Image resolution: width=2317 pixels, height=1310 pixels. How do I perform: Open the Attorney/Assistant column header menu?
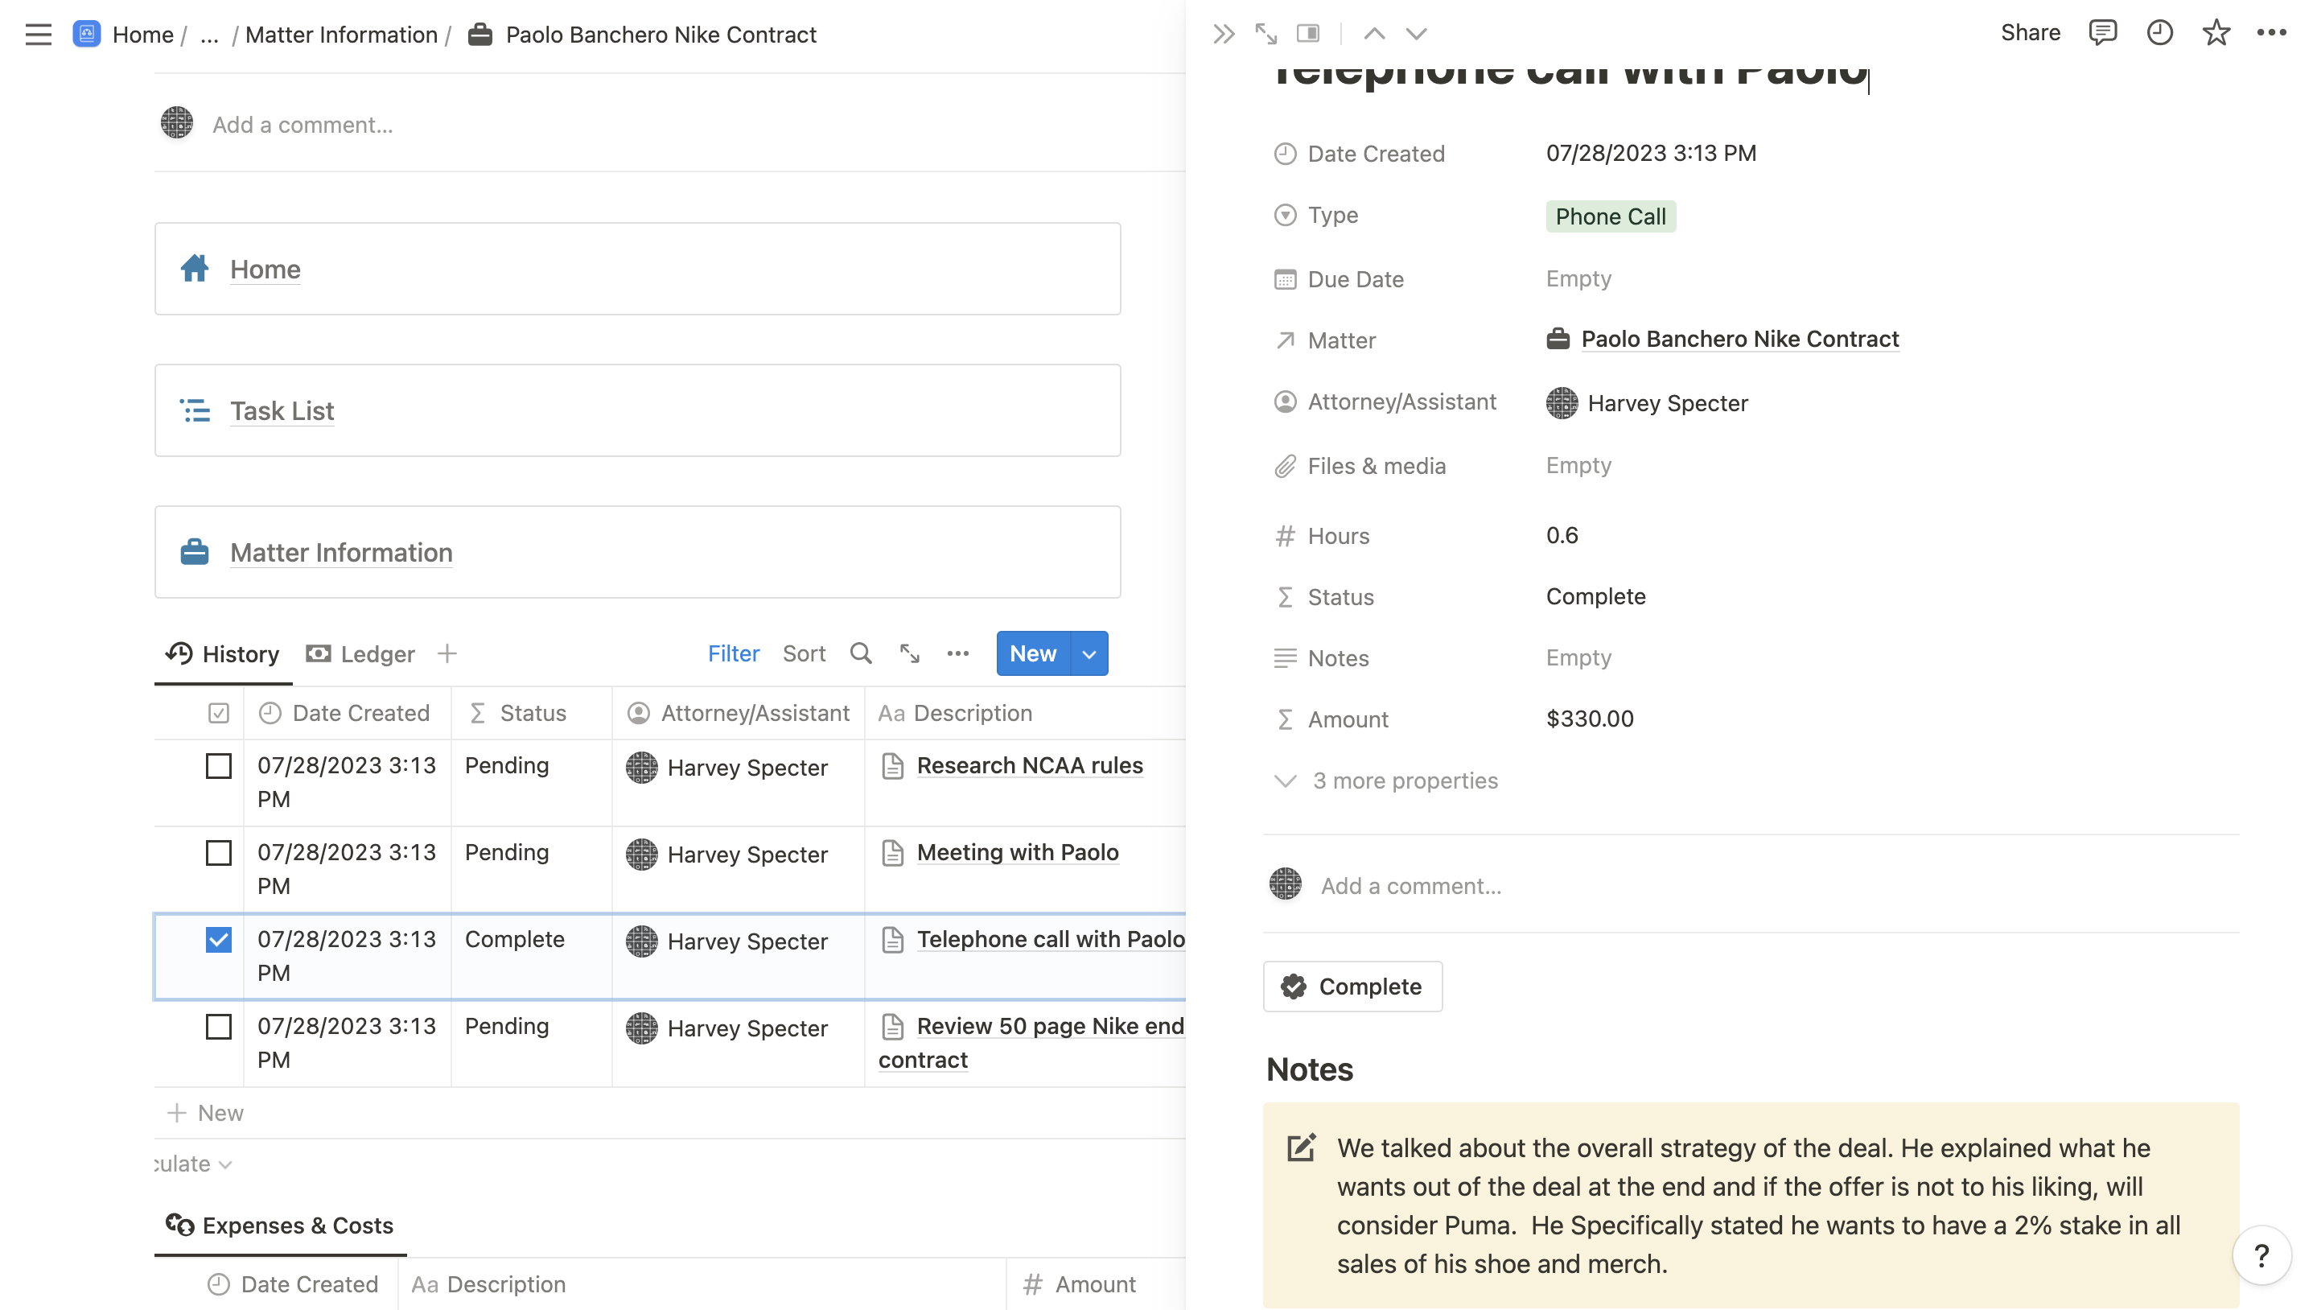[x=739, y=713]
